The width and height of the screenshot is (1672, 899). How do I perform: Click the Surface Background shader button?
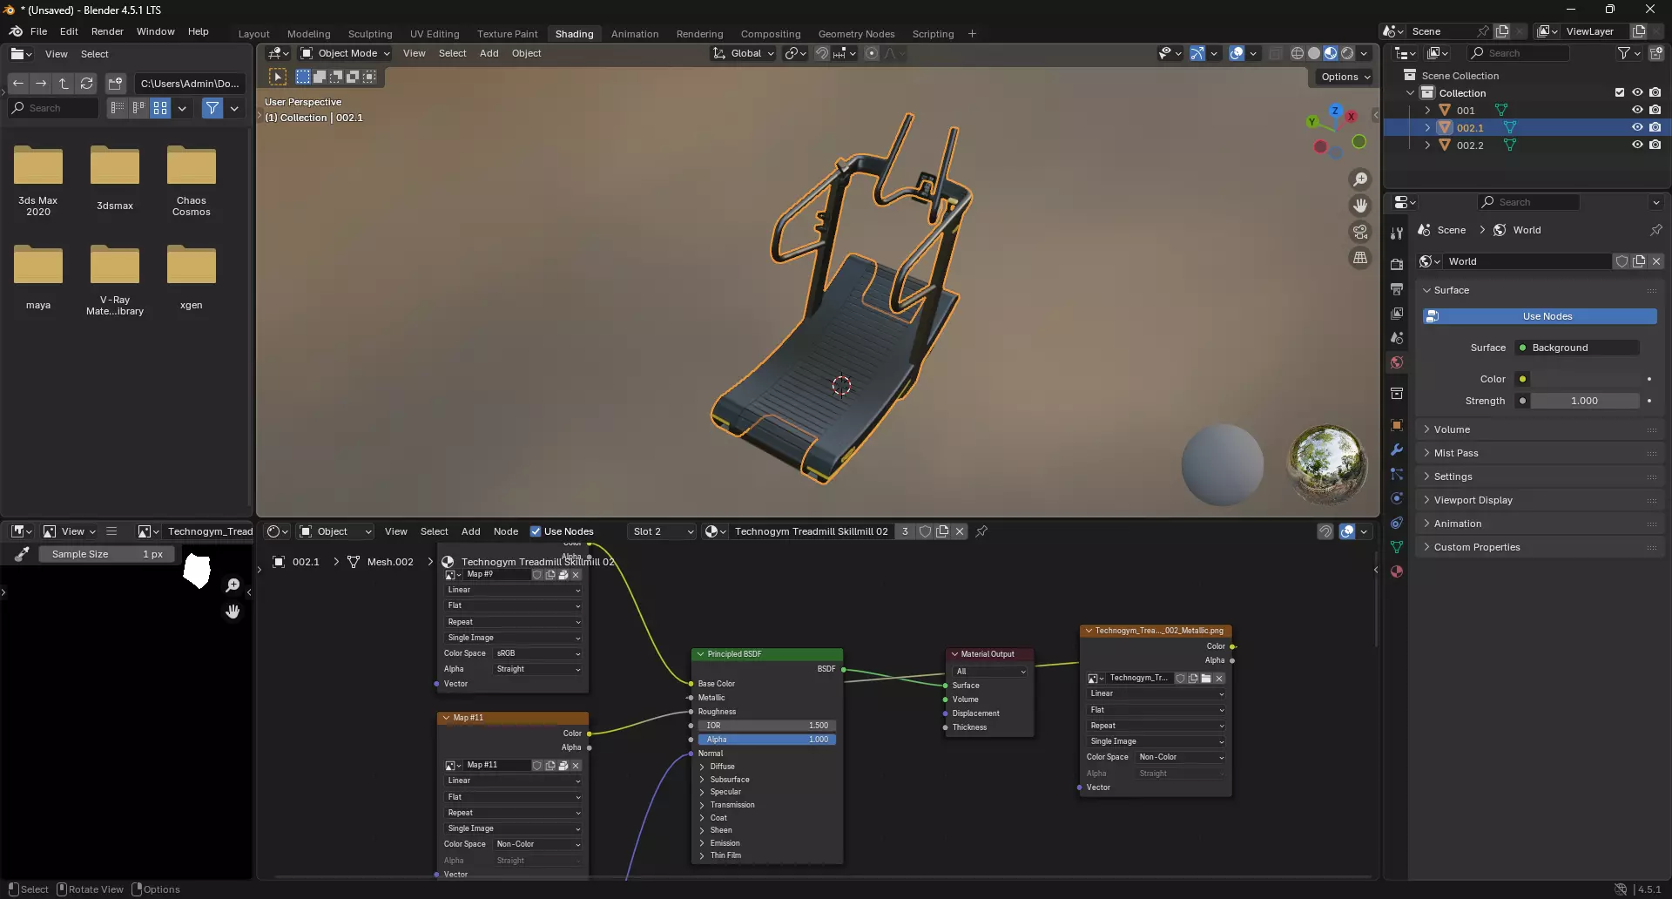click(x=1577, y=348)
